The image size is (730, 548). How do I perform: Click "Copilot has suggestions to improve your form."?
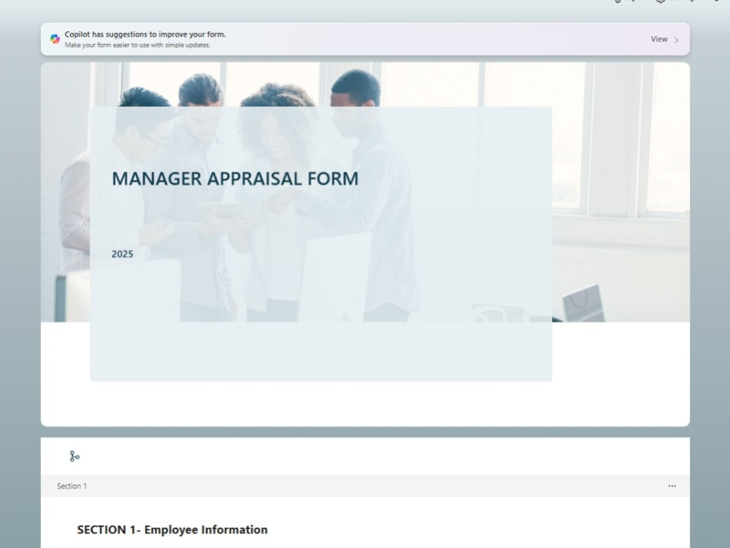click(x=145, y=34)
